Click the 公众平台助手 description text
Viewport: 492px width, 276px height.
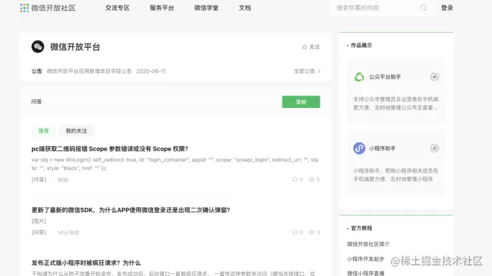click(396, 104)
